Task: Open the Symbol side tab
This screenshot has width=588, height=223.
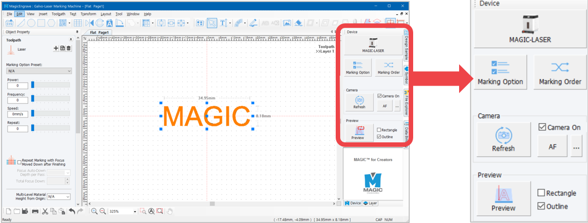Action: point(406,76)
